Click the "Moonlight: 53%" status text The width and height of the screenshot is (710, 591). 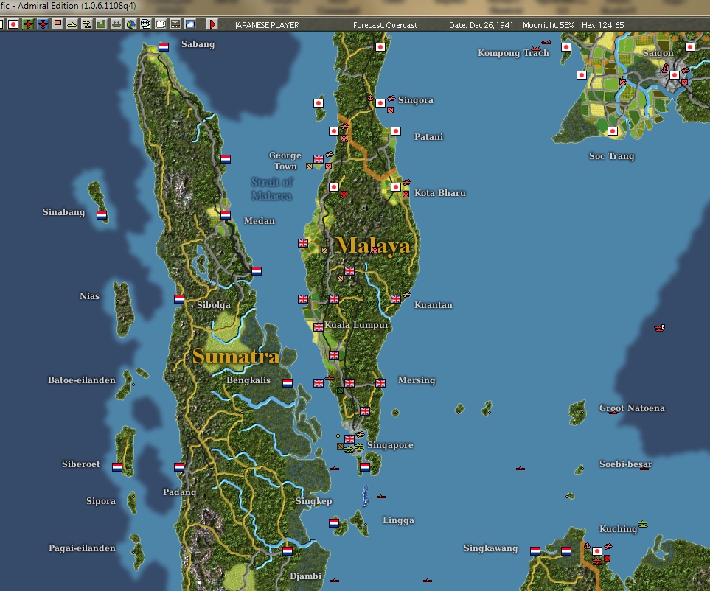(x=548, y=25)
